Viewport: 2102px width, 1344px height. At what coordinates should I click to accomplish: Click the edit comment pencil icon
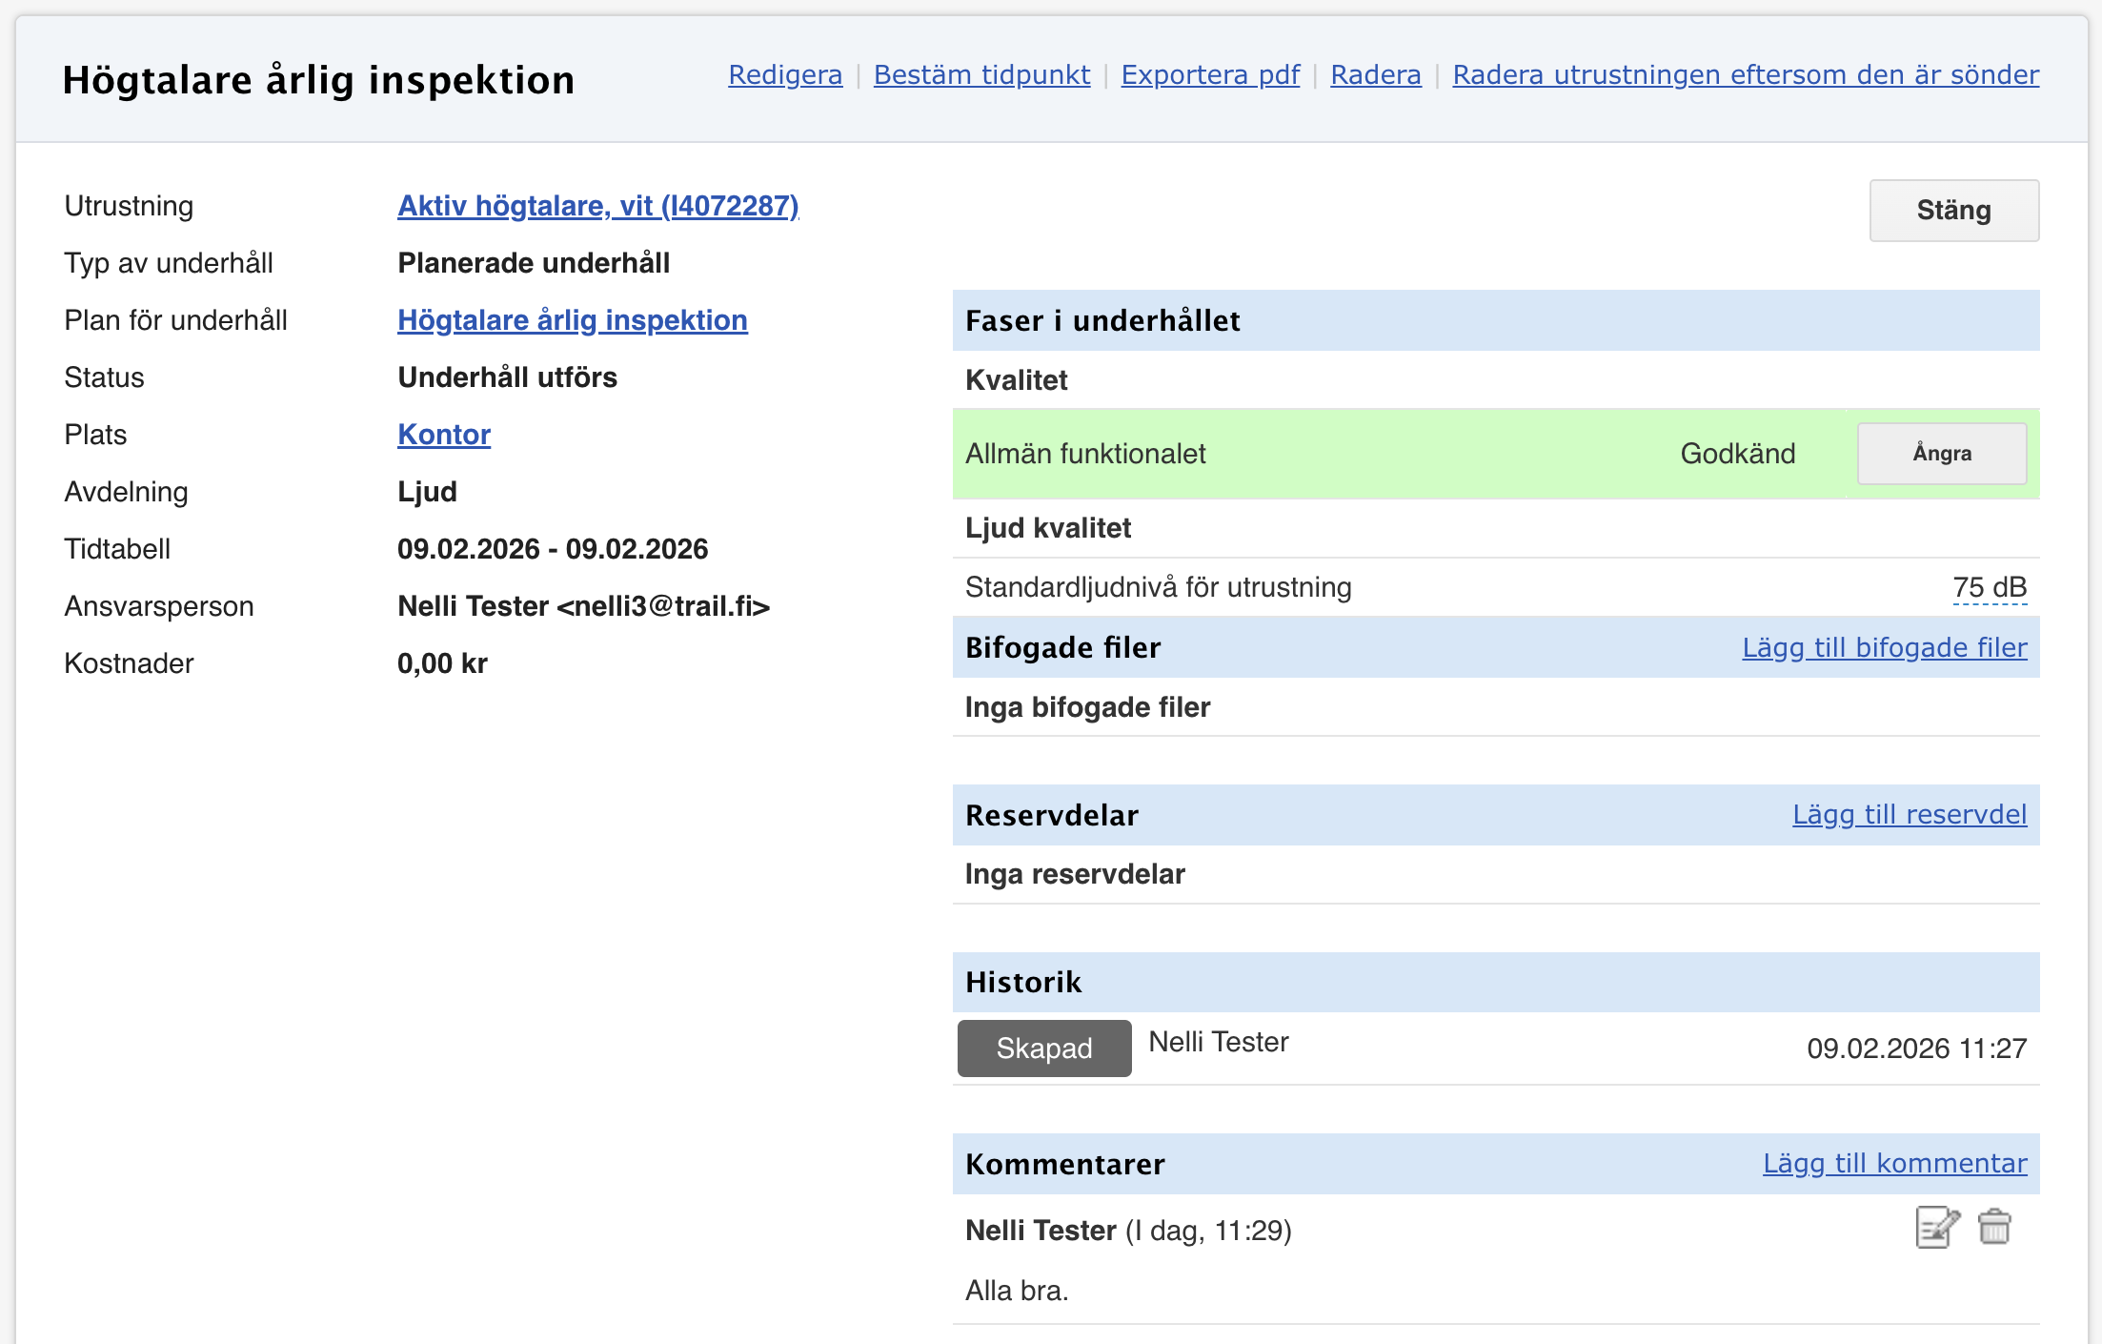pos(1937,1228)
